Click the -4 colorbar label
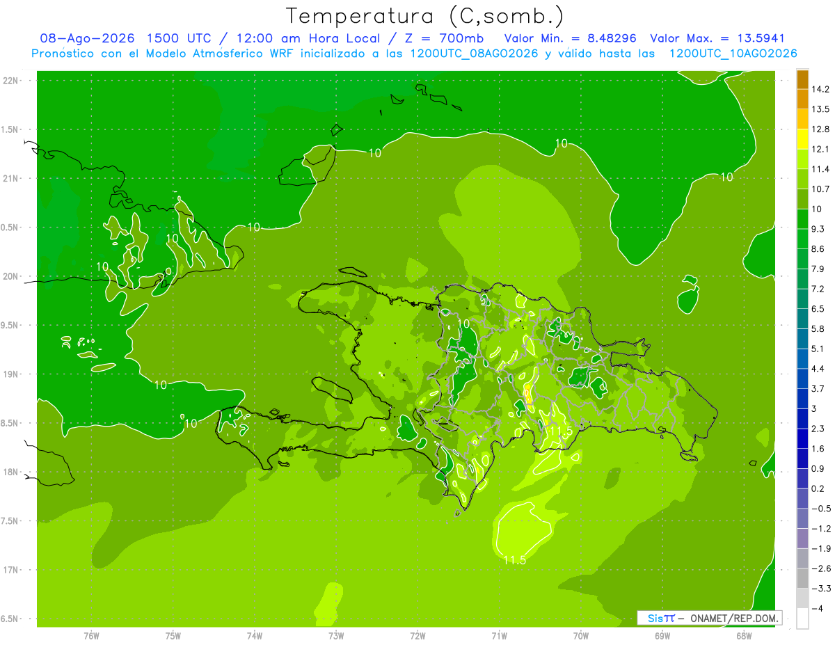Screen dimensions: 835x645 pyautogui.click(x=817, y=608)
